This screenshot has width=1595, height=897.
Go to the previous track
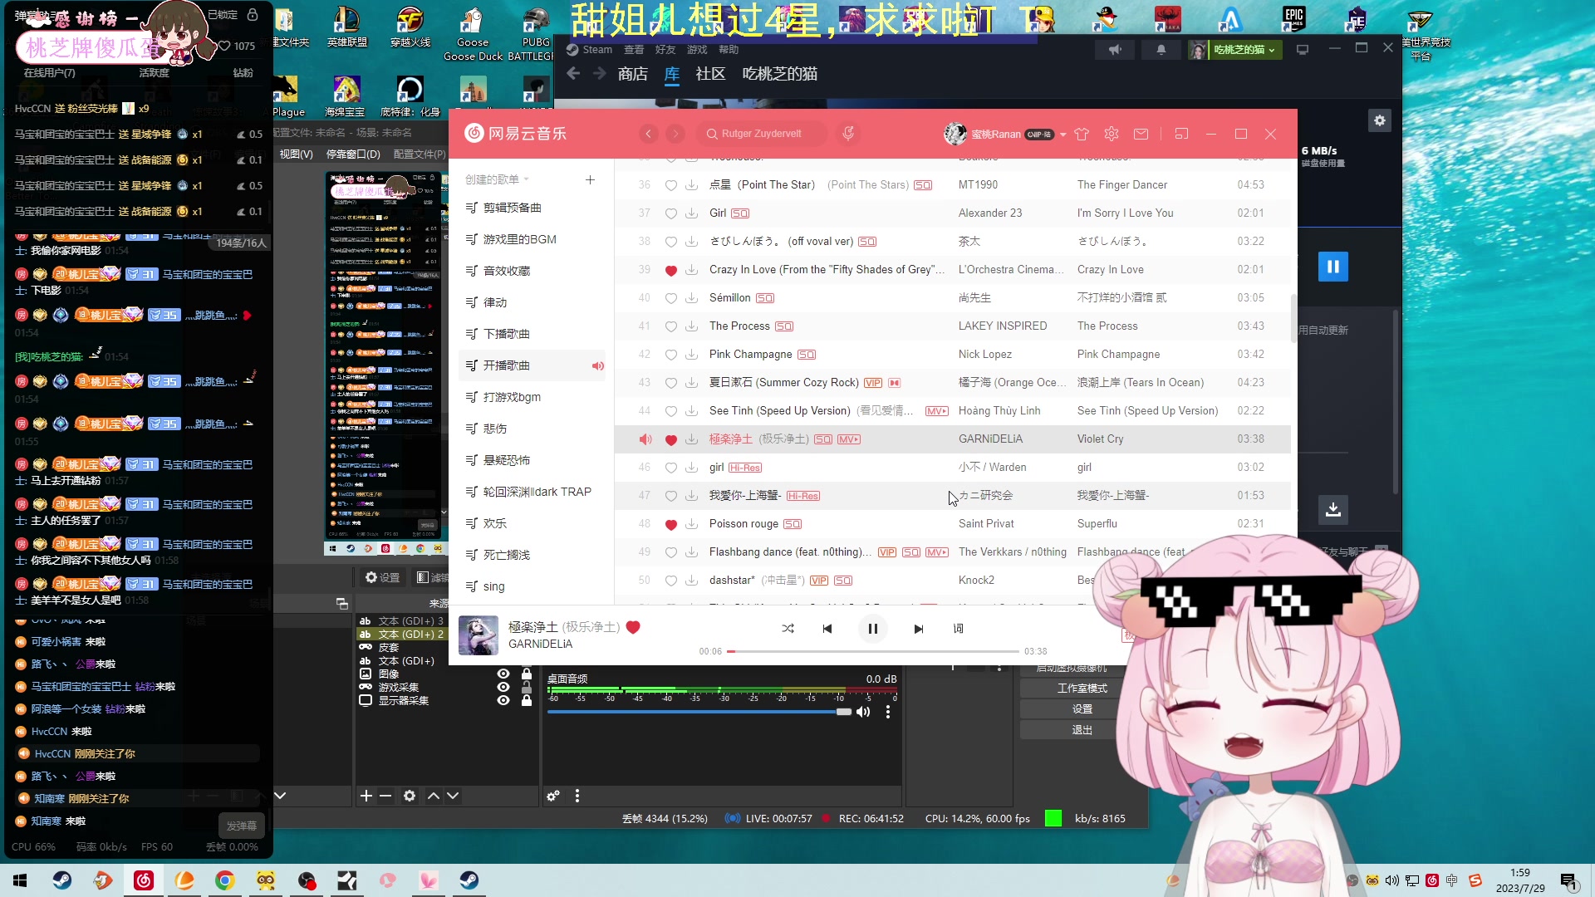(x=827, y=629)
